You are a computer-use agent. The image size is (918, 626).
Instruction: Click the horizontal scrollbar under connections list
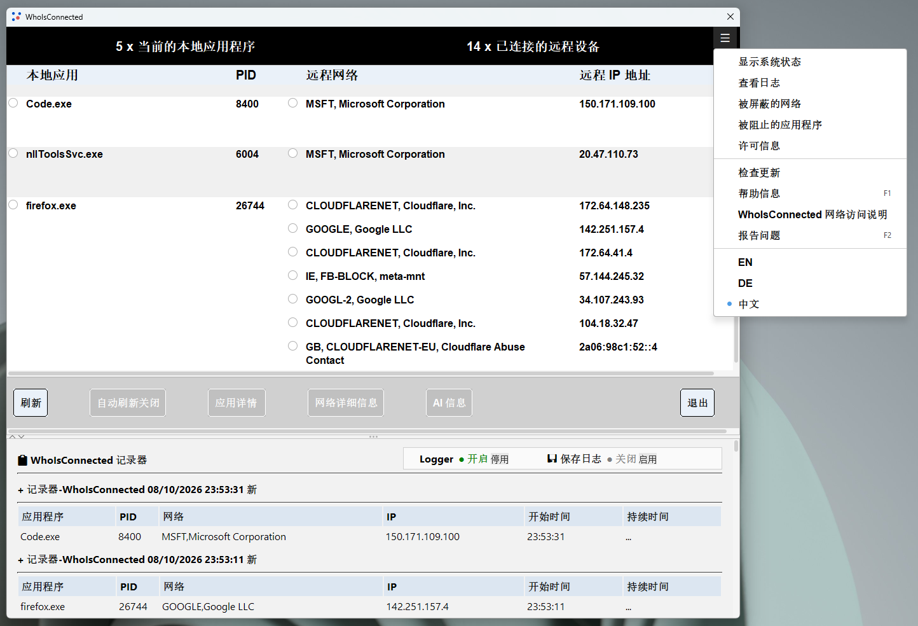(x=361, y=373)
